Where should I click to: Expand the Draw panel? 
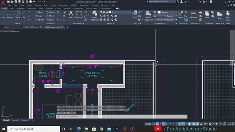coord(17,23)
